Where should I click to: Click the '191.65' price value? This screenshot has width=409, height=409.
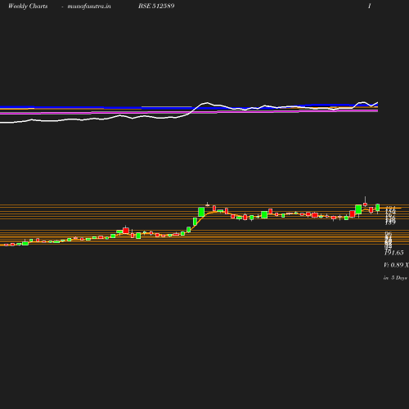(393, 253)
